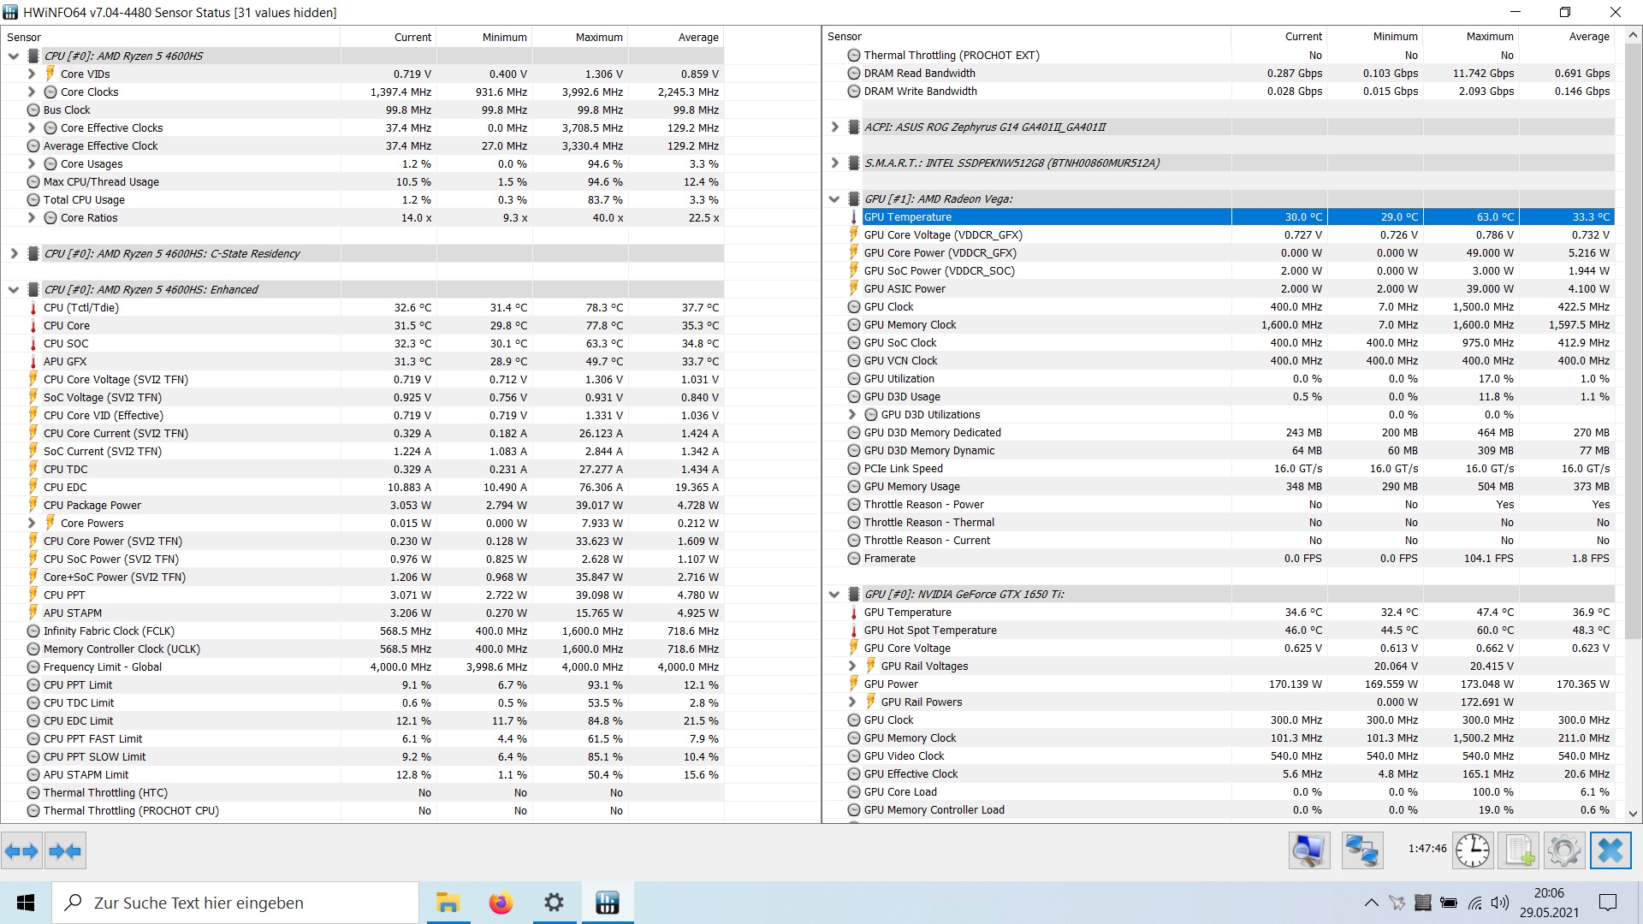This screenshot has width=1643, height=924.
Task: Collapse the CPU [#0] AMD Ryzen 5 4600HS group
Action: click(x=14, y=56)
